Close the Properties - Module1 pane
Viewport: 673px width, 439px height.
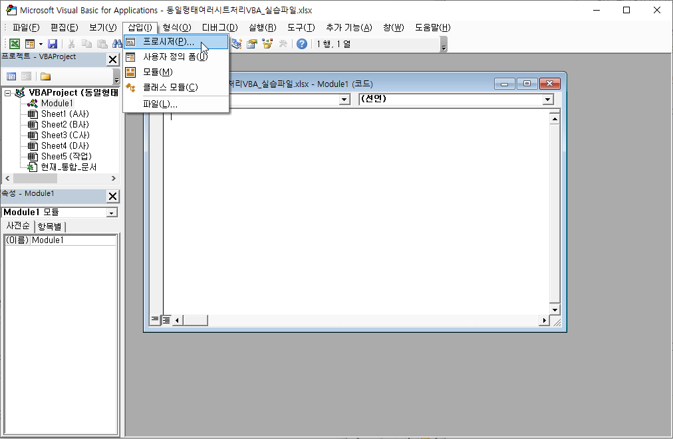(112, 197)
